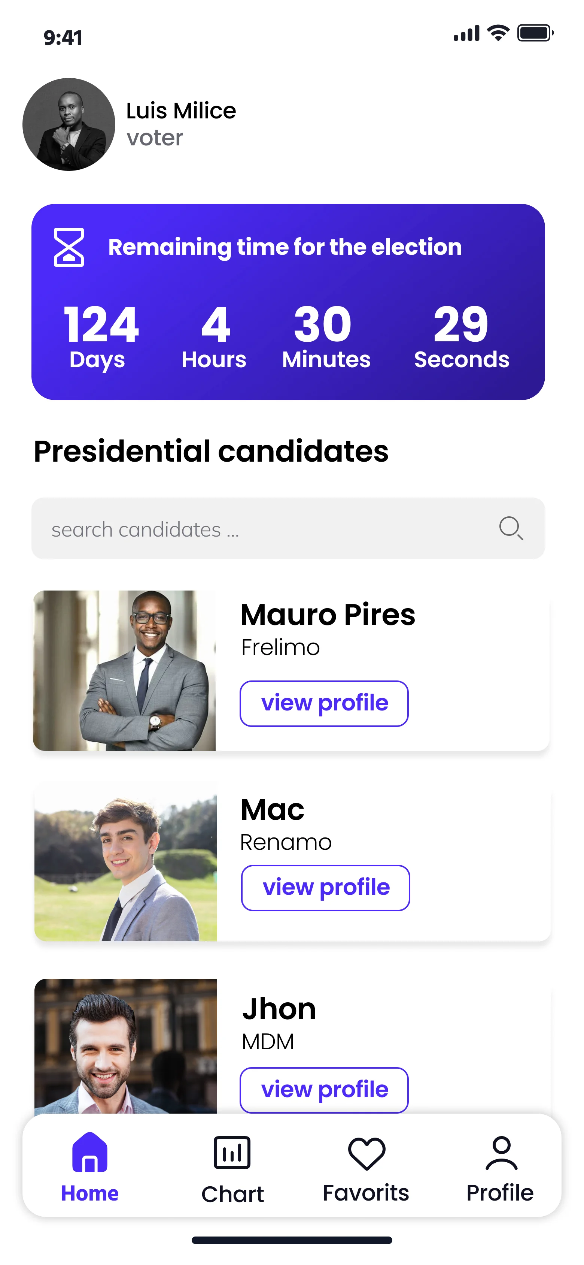Tap Luis Milice's avatar photo
The height and width of the screenshot is (1265, 584).
coord(69,124)
